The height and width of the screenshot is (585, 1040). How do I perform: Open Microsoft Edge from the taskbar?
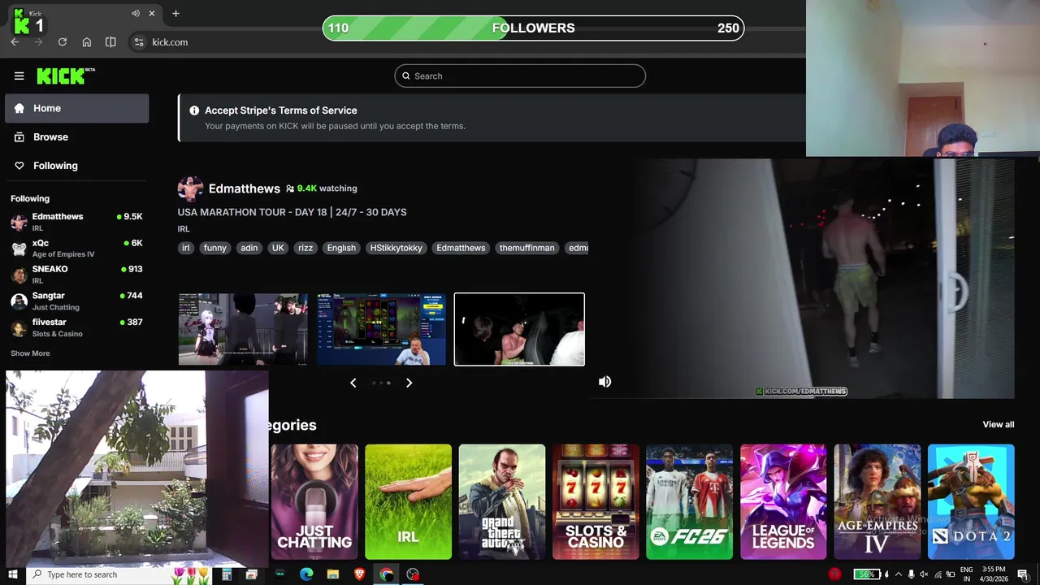[x=306, y=574]
